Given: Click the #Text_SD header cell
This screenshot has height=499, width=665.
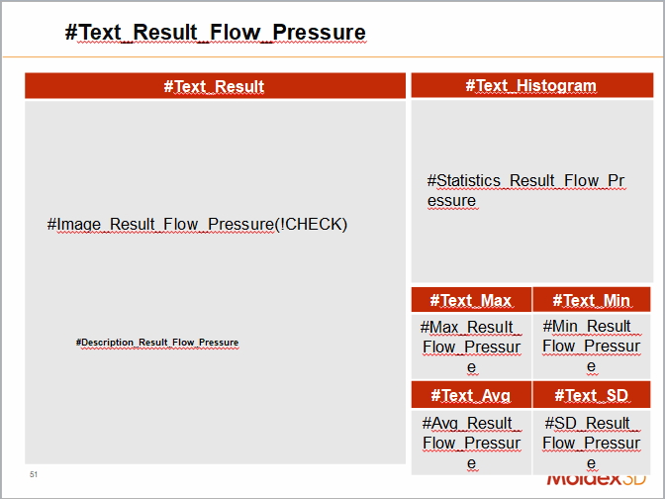Looking at the screenshot, I should tap(592, 395).
